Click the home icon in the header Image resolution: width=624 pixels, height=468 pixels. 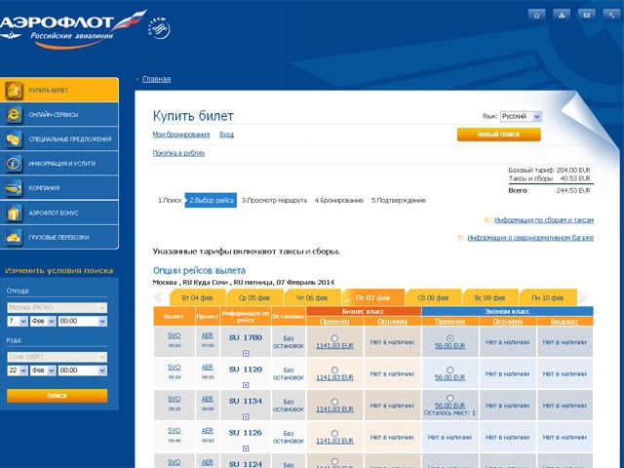pos(536,15)
